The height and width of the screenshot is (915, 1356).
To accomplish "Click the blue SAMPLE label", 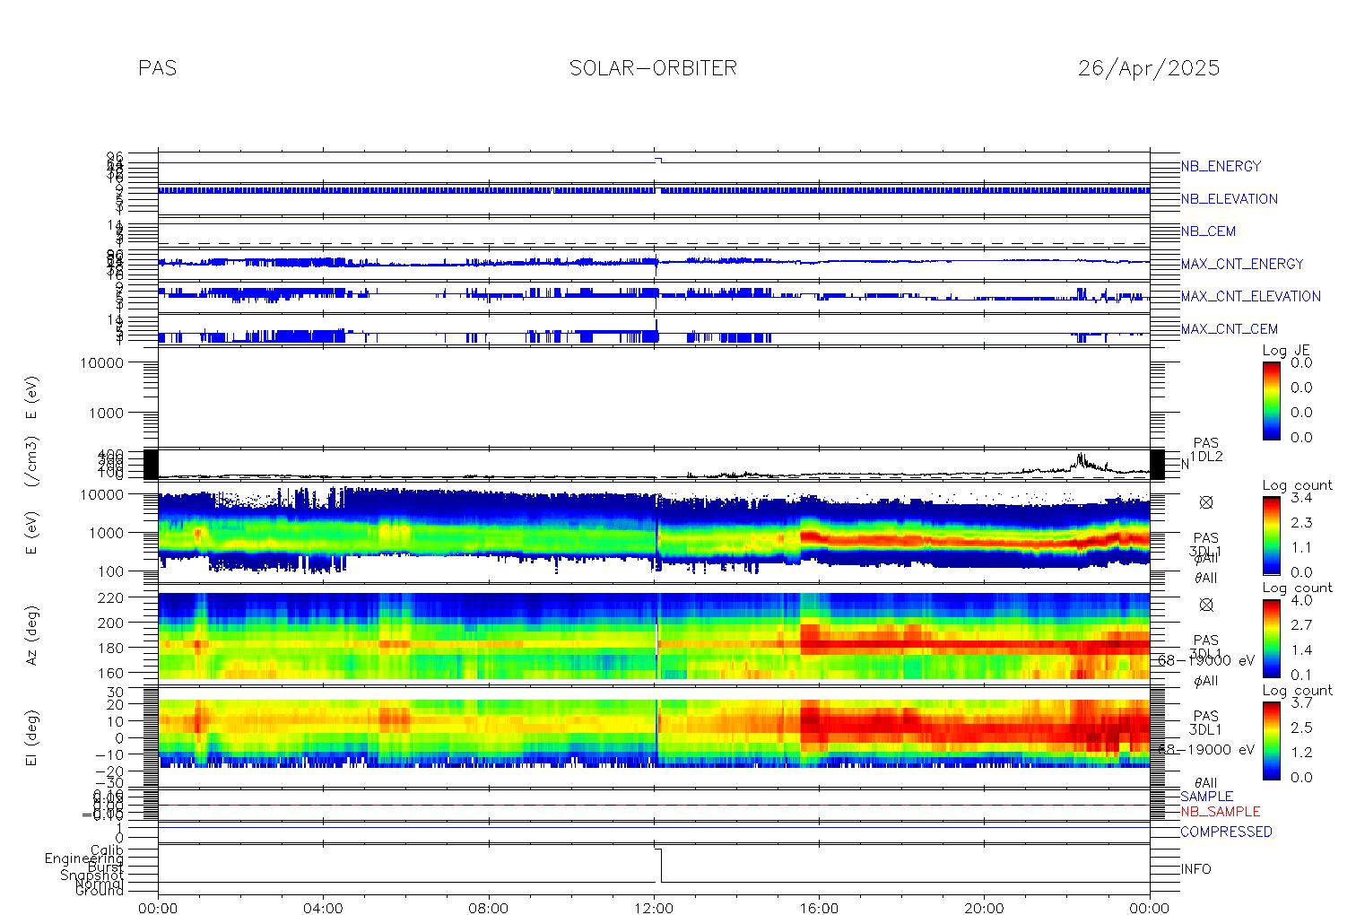I will [1206, 797].
